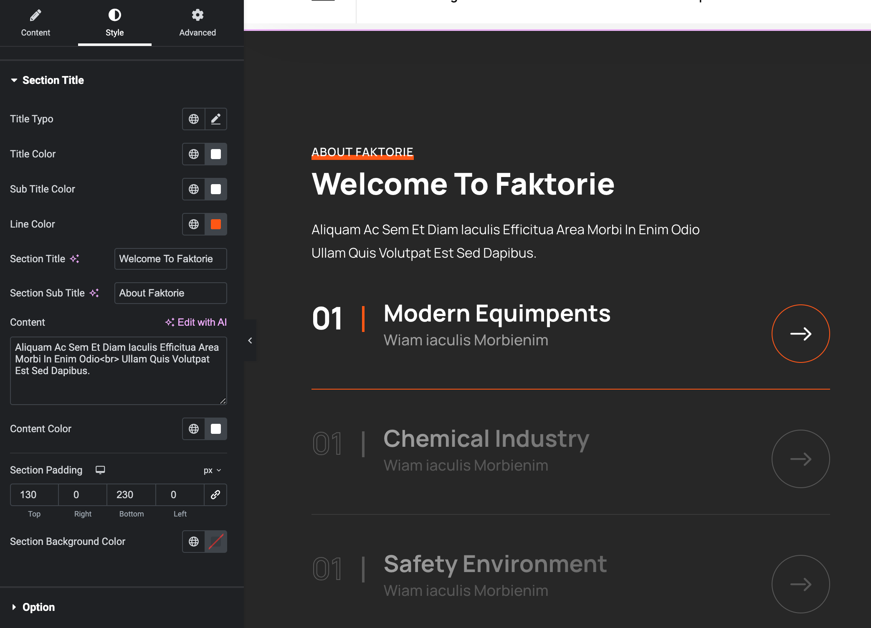Click the AI sparkle beside Section Sub Title

tap(94, 293)
